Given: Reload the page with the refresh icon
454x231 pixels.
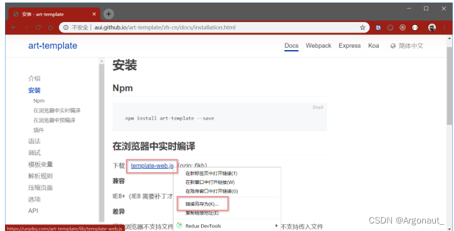Looking at the screenshot, I should pyautogui.click(x=38, y=28).
